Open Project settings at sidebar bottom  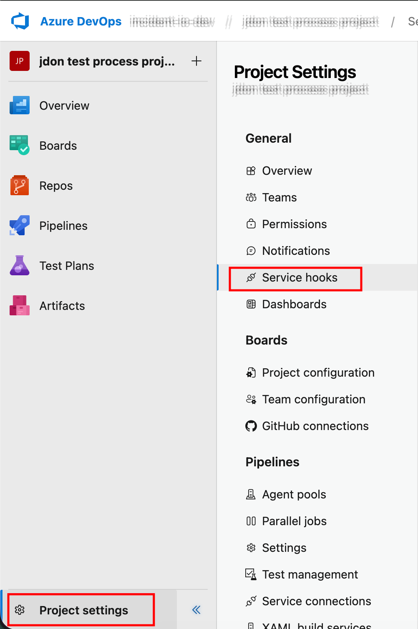pyautogui.click(x=83, y=610)
